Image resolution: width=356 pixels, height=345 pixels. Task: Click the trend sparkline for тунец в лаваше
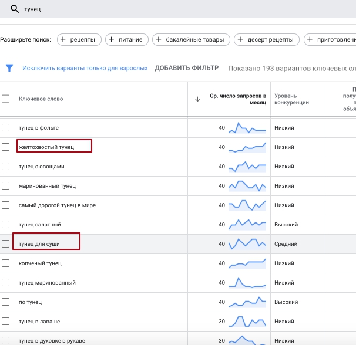click(247, 322)
